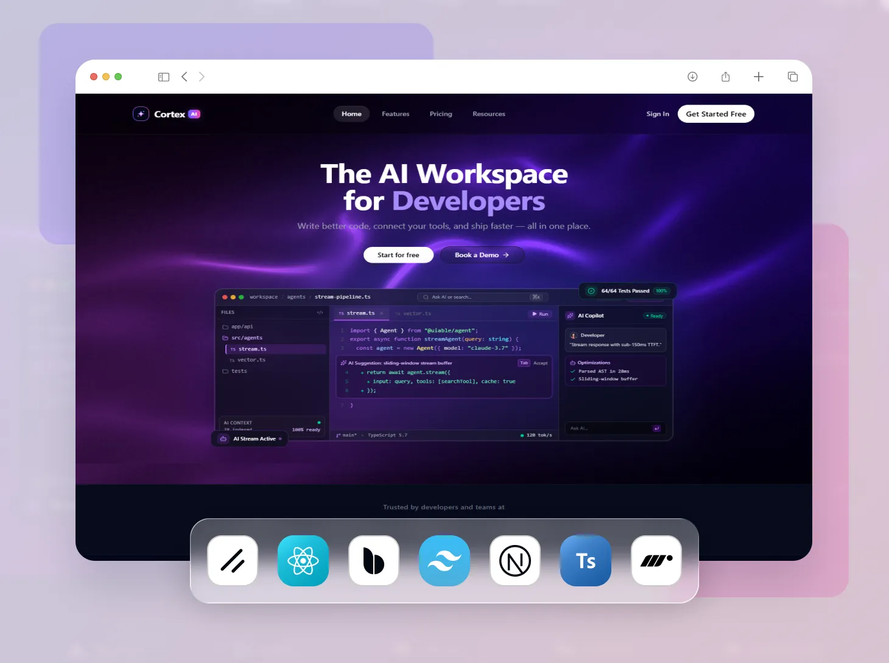This screenshot has height=663, width=889.
Task: Accept the AI suggestion with the Accept button
Action: point(541,363)
